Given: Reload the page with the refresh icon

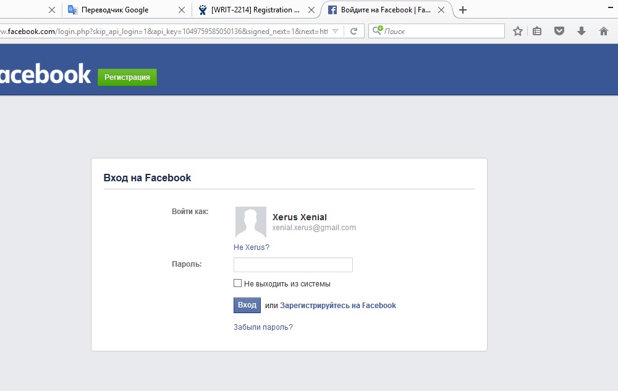Looking at the screenshot, I should point(353,31).
